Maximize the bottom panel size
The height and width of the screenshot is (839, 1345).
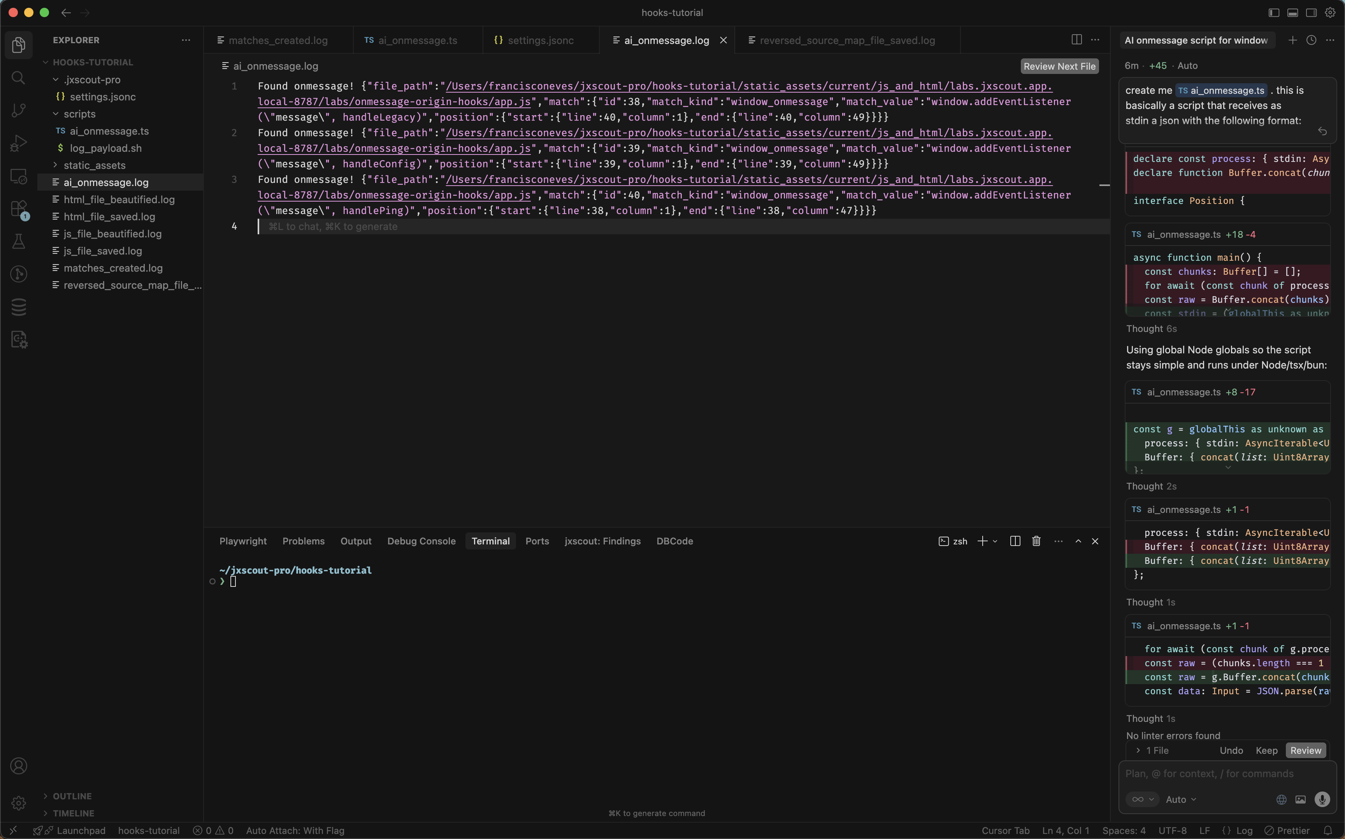[1078, 541]
